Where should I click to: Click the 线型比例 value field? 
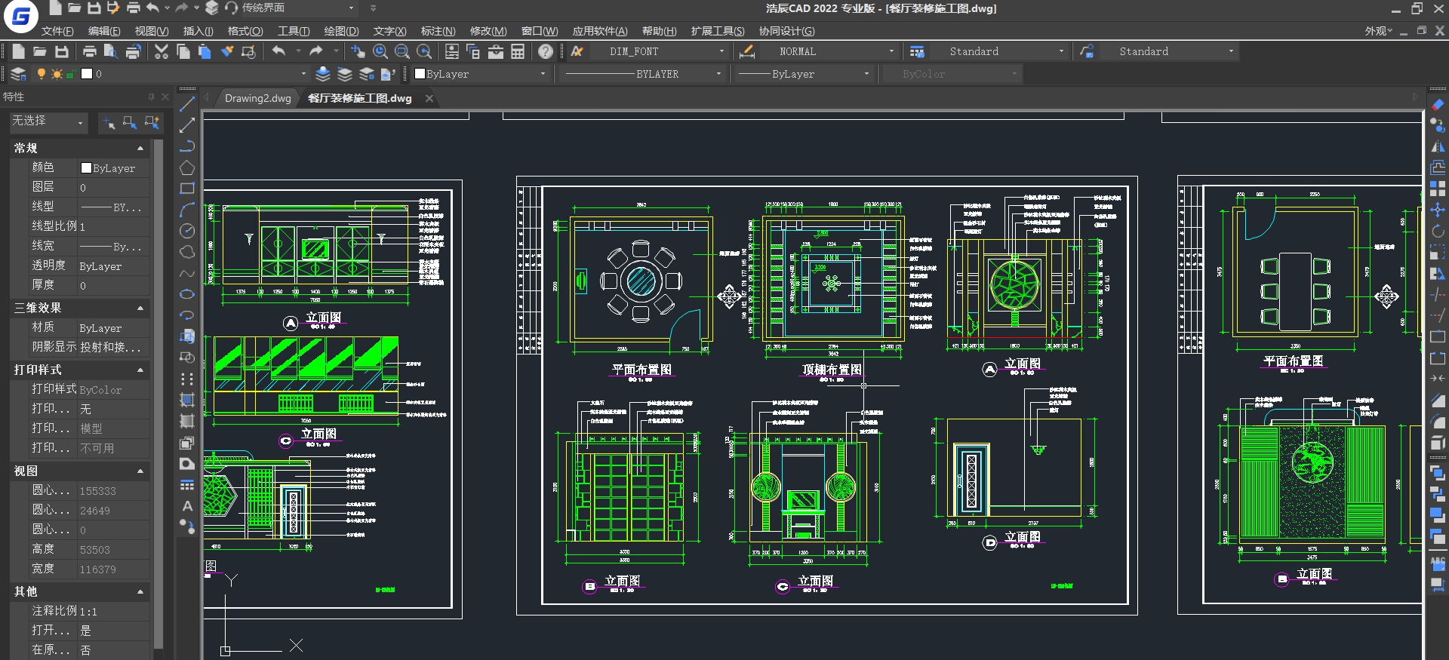pyautogui.click(x=113, y=226)
